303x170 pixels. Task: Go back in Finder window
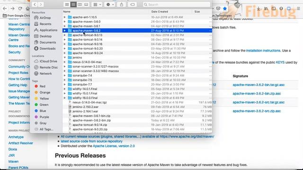35,4
